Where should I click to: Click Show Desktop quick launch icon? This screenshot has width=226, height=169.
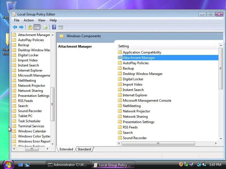pos(20,165)
